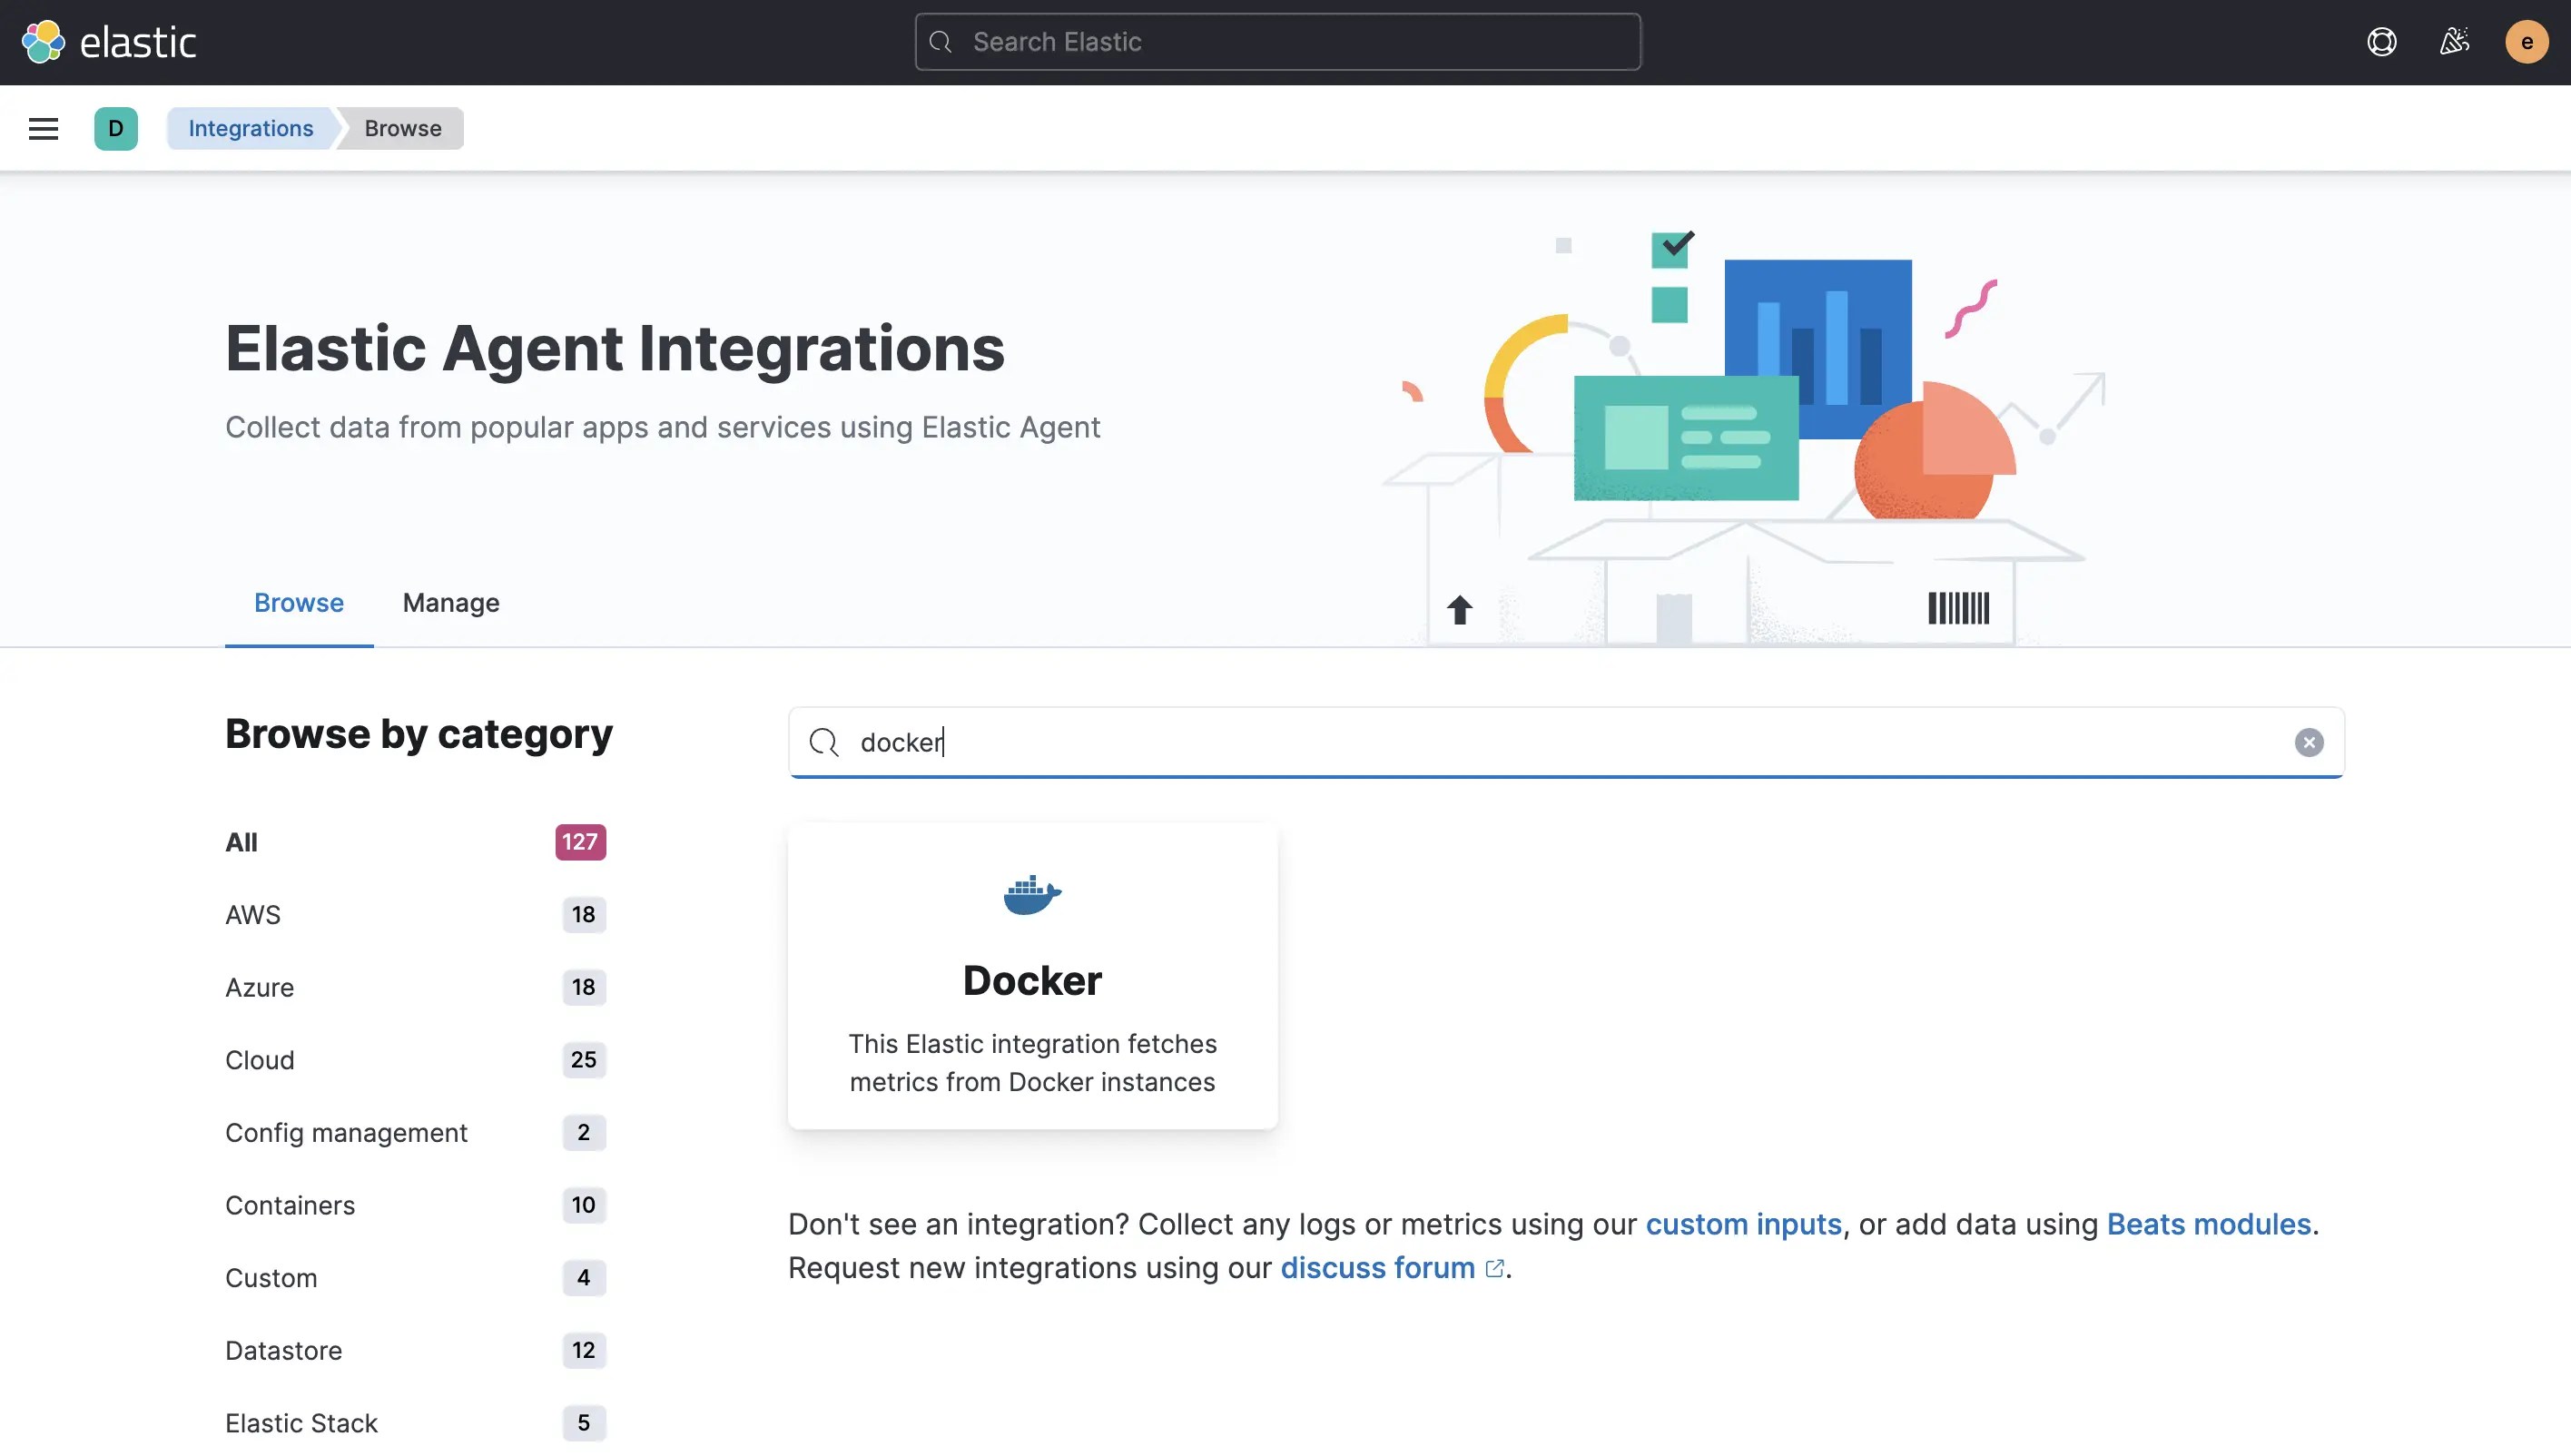2571x1456 pixels.
Task: Click the Docker whale icon on the card
Action: point(1032,893)
